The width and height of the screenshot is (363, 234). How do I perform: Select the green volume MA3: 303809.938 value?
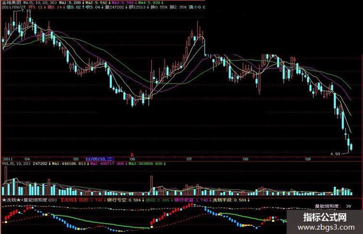point(145,164)
